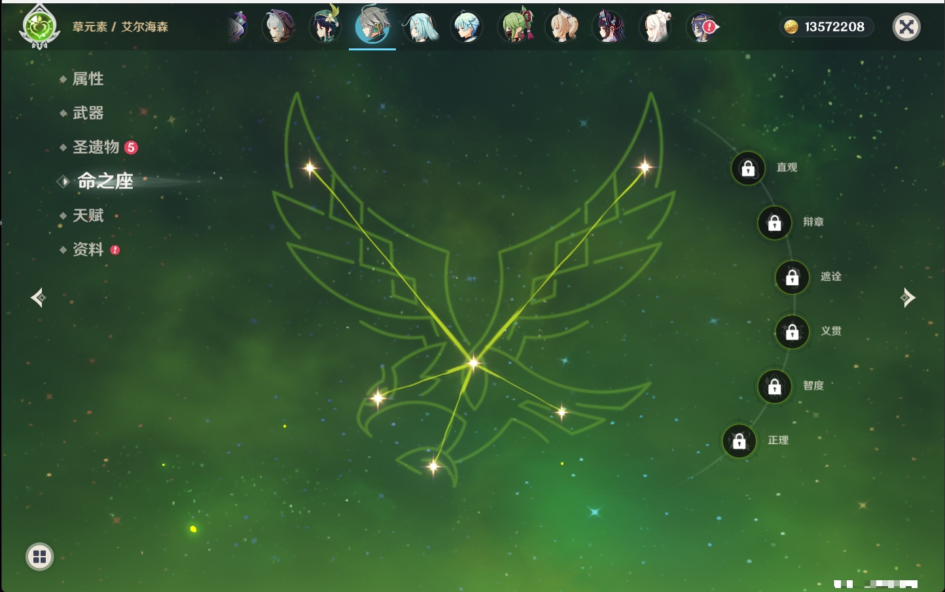Select the hooded grey-haired Razor avatar
The width and height of the screenshot is (945, 592).
tap(278, 27)
